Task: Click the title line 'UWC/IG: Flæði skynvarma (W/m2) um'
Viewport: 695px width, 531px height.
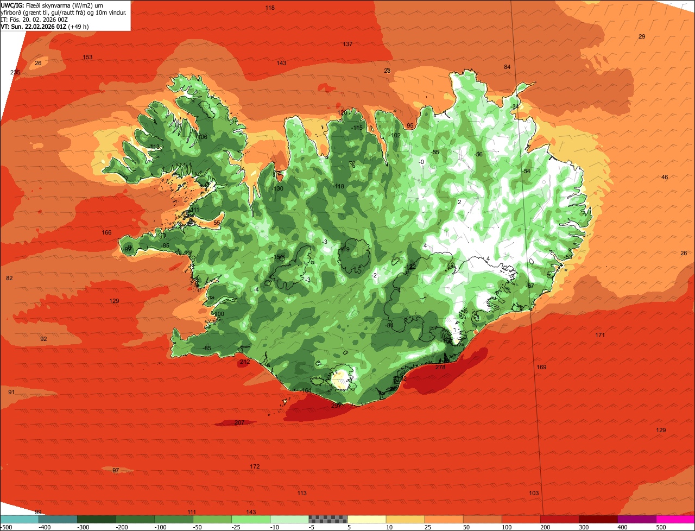Action: [51, 5]
